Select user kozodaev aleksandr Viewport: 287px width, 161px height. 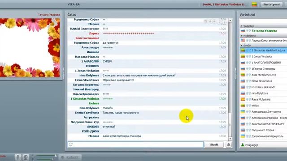(x=264, y=87)
